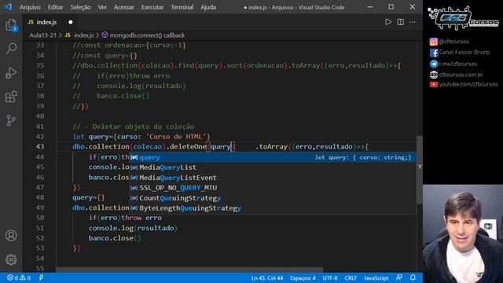Click the unsaved dot on index.js tab
Viewport: 503px width, 283px height.
(71, 22)
